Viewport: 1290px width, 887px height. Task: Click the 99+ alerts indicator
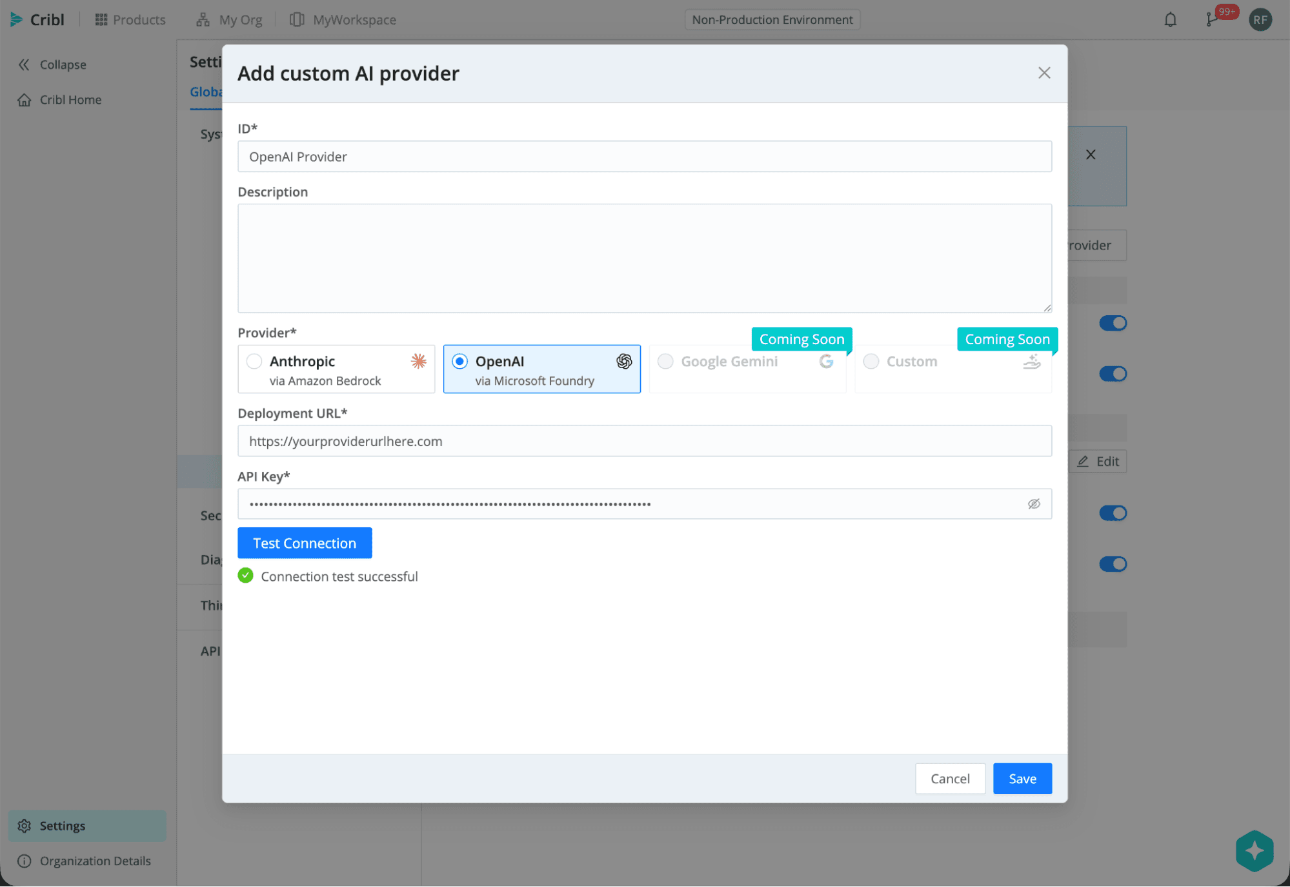point(1225,12)
